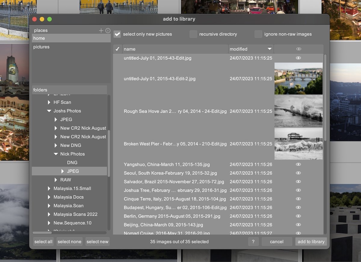Viewport: 361px width, 262px height.
Task: Click the checkmark in the file list header
Action: coord(117,49)
